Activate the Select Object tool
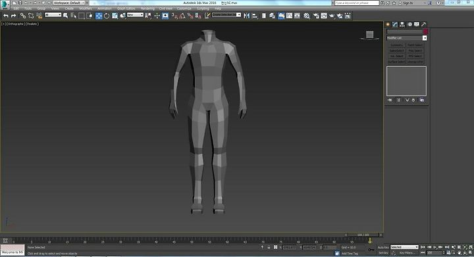The height and width of the screenshot is (257, 474). pos(66,16)
